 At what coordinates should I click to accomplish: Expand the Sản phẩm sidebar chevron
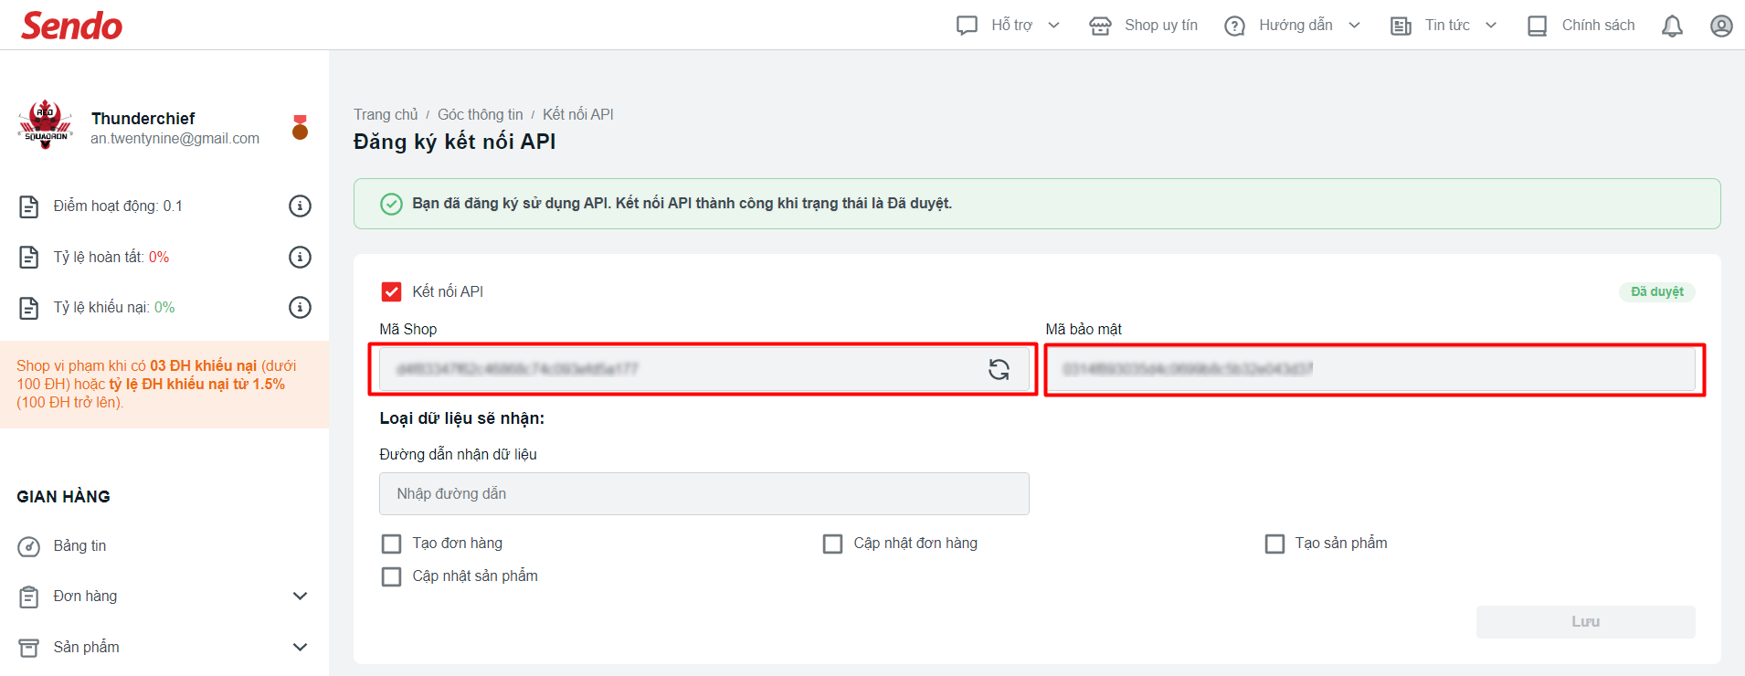pyautogui.click(x=300, y=648)
